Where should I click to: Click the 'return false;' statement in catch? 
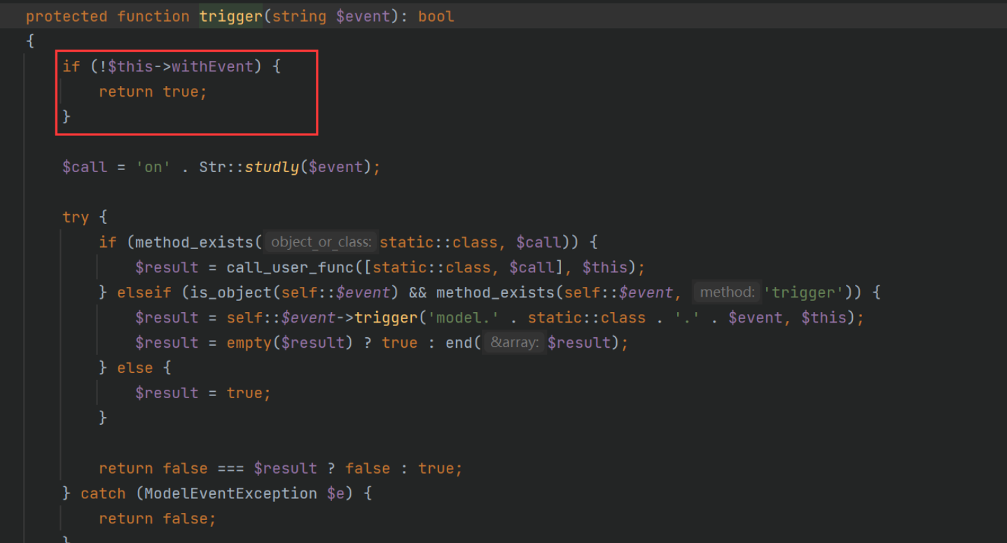[158, 519]
